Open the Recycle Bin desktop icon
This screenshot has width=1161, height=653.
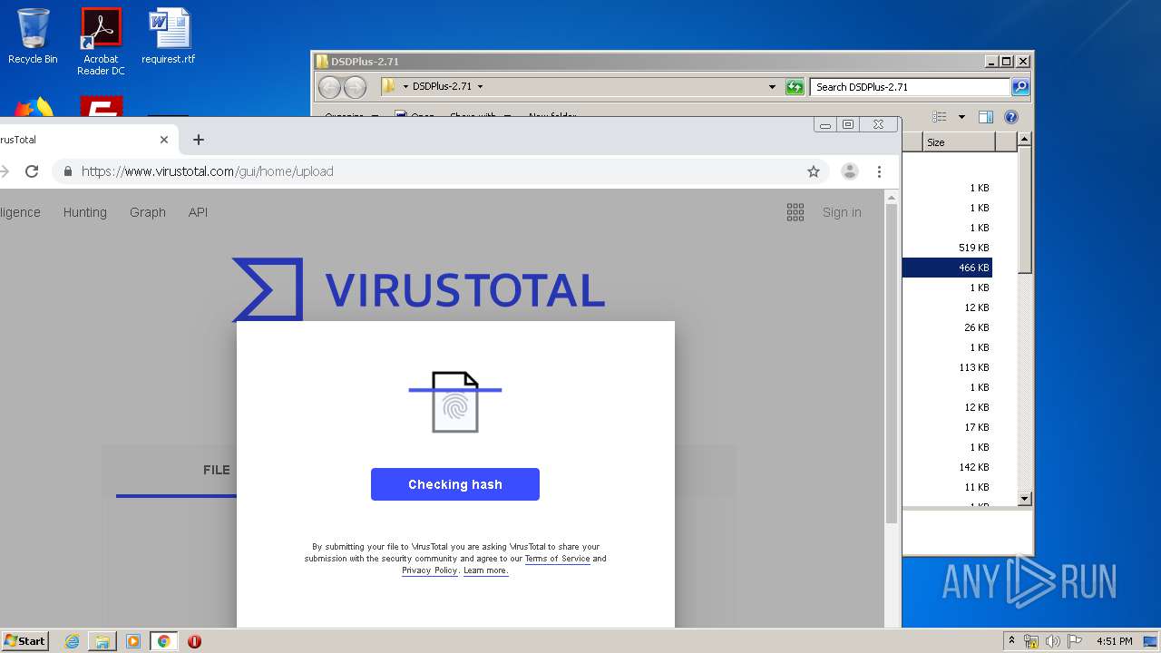click(33, 36)
